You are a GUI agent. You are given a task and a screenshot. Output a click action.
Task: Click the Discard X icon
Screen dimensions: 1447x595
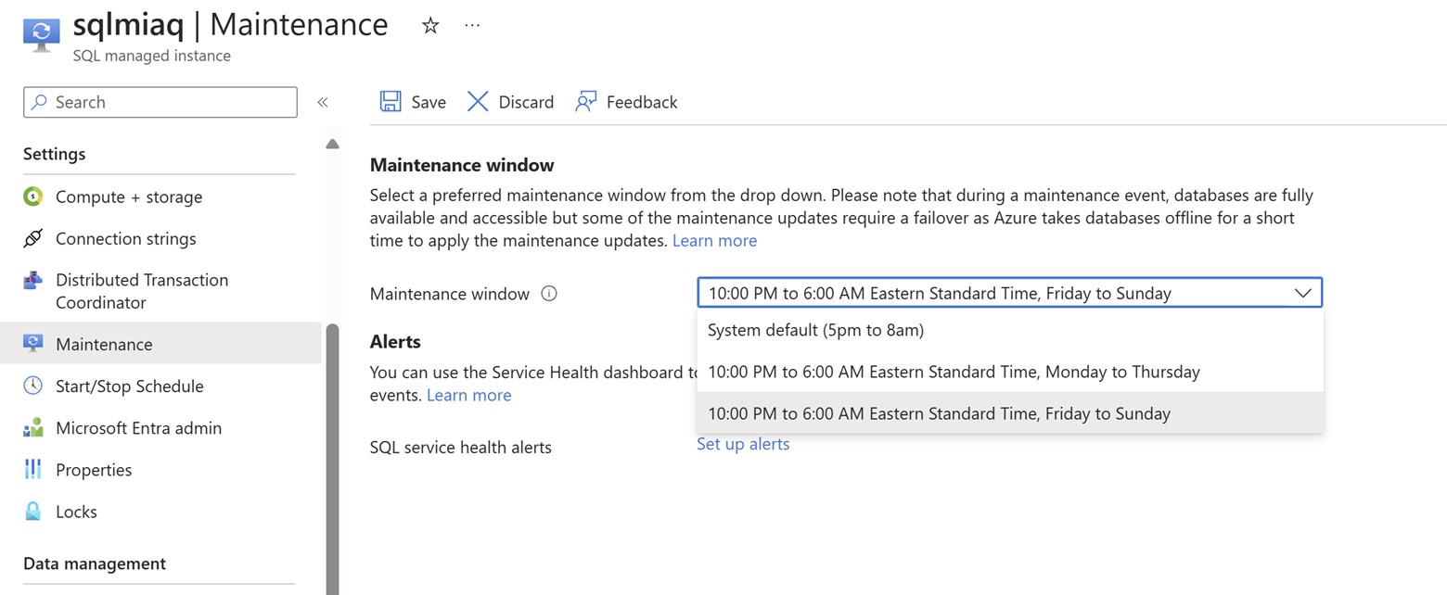(478, 101)
